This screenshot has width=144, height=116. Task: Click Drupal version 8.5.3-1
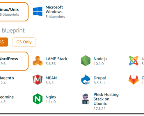click(99, 83)
